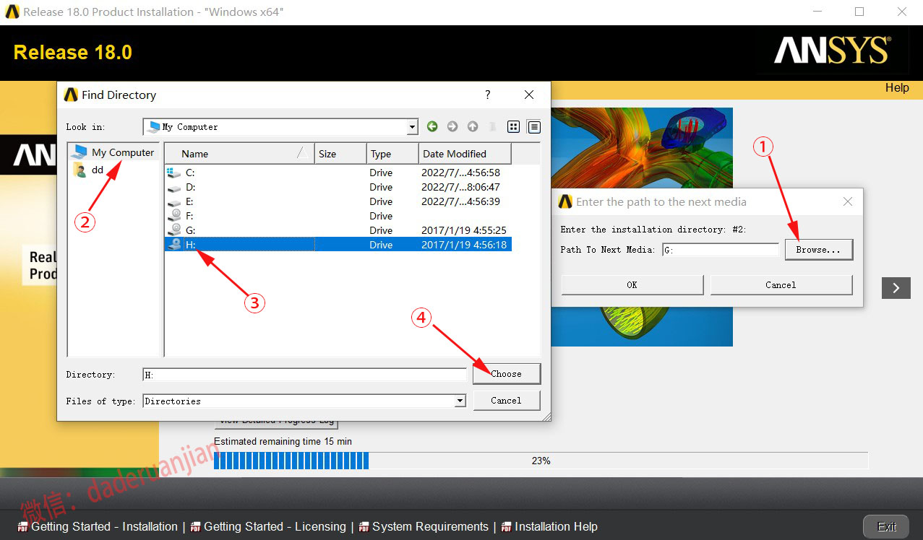Open the Installation Help PDF link

(549, 526)
